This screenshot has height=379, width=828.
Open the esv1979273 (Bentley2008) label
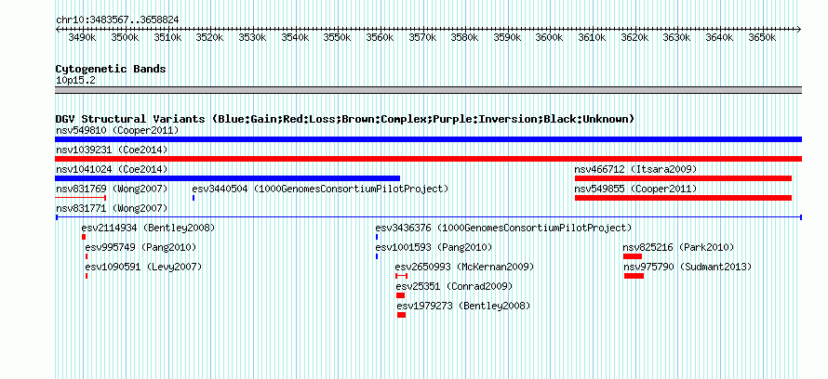click(463, 306)
